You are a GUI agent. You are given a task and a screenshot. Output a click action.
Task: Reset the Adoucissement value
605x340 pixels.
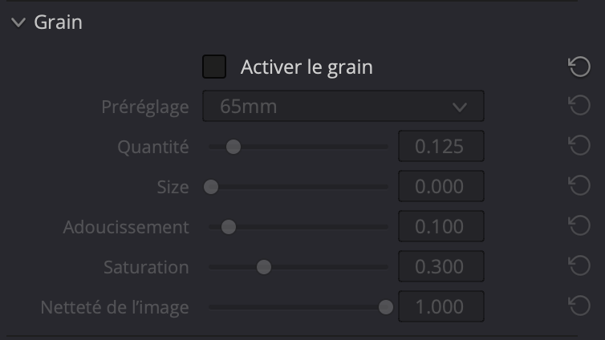pos(579,226)
